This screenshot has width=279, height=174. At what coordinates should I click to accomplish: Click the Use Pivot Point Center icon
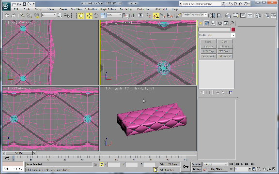(x=125, y=15)
